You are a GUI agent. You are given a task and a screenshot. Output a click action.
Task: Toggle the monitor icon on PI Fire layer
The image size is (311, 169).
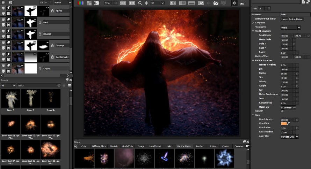(3, 13)
